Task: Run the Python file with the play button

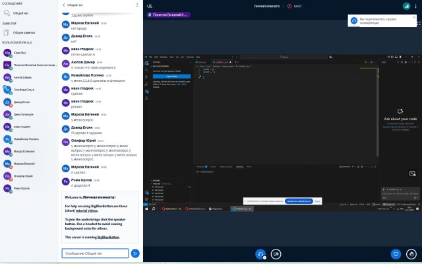Action: tap(365, 62)
